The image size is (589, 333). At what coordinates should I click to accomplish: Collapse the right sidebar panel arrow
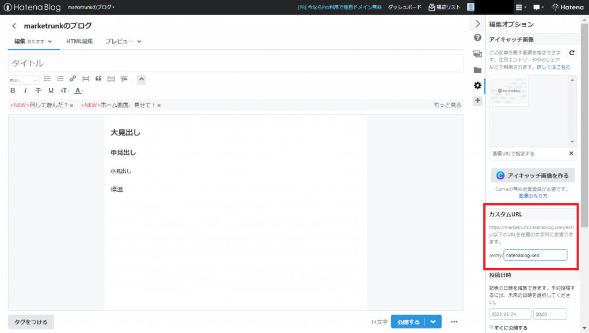477,24
